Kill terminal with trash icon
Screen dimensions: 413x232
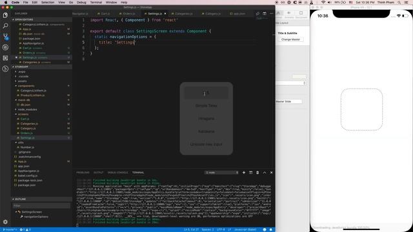(257, 173)
